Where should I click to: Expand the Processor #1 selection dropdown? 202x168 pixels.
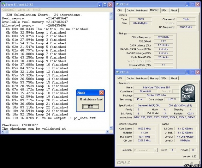156,150
